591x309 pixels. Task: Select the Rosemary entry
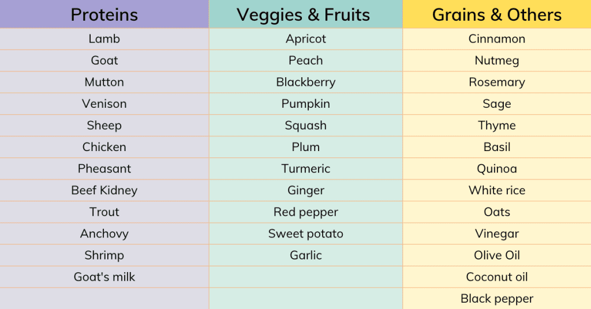pos(497,82)
